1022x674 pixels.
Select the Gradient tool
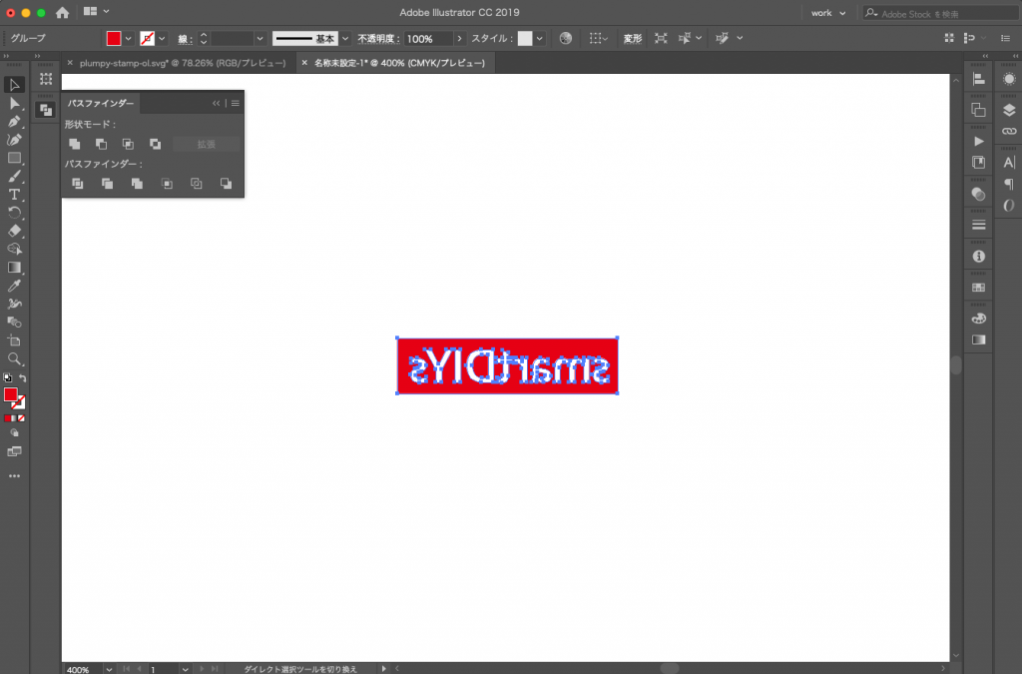14,268
